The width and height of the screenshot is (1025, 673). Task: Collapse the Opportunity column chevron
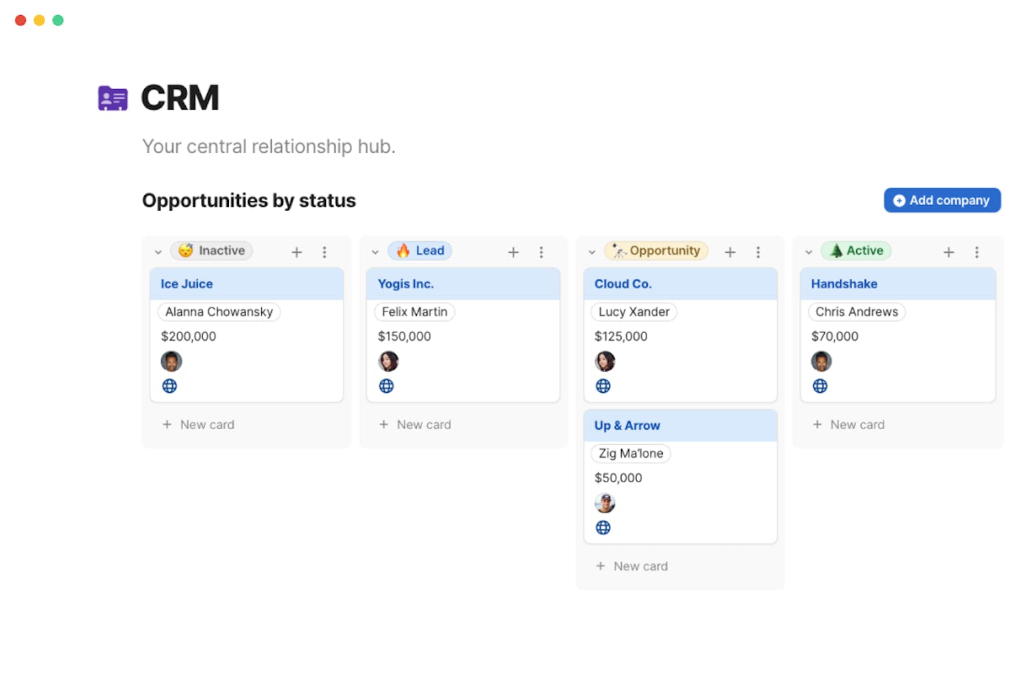[x=592, y=252]
